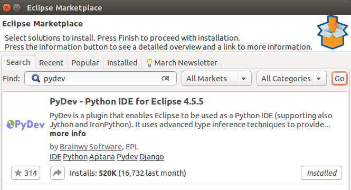Viewport: 351px width, 190px height.
Task: Click the Aptana tag link
Action: coord(102,157)
